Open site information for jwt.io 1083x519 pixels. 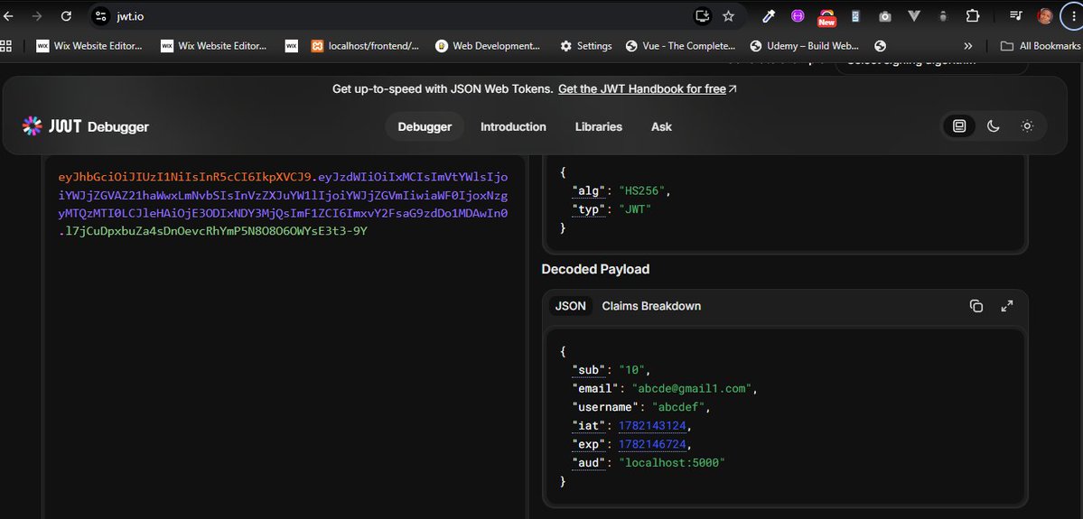[x=101, y=16]
